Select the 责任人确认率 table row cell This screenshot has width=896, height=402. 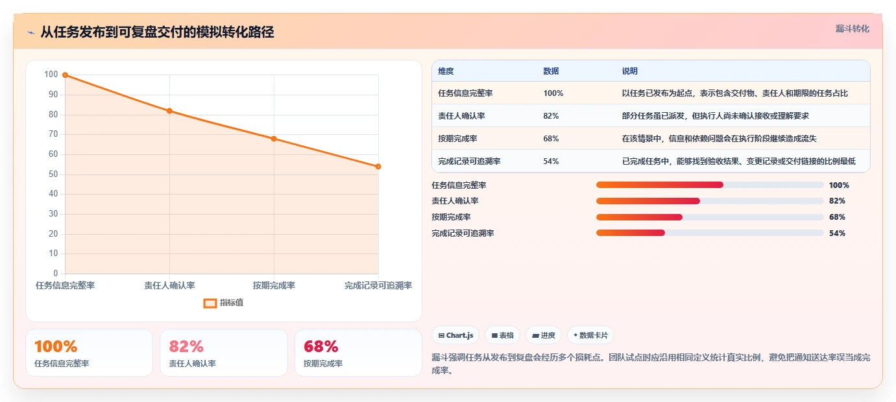pyautogui.click(x=461, y=115)
